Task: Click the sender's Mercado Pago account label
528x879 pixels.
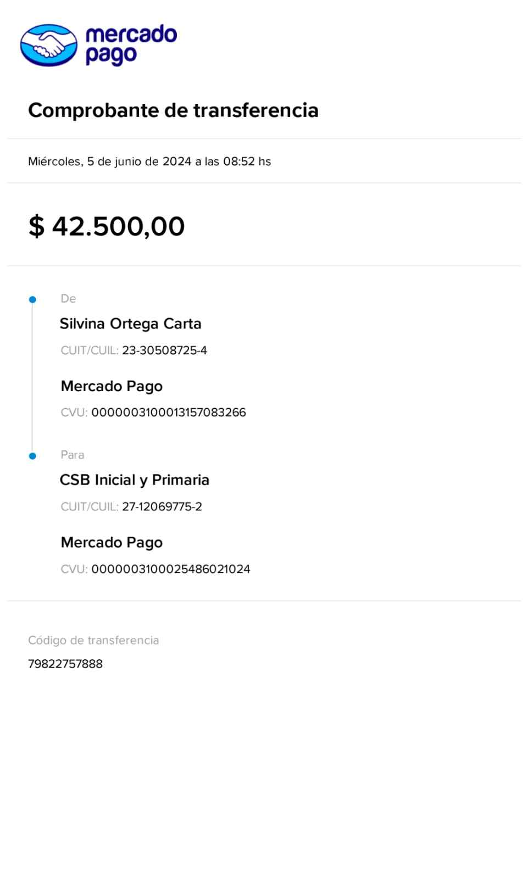Action: point(112,386)
